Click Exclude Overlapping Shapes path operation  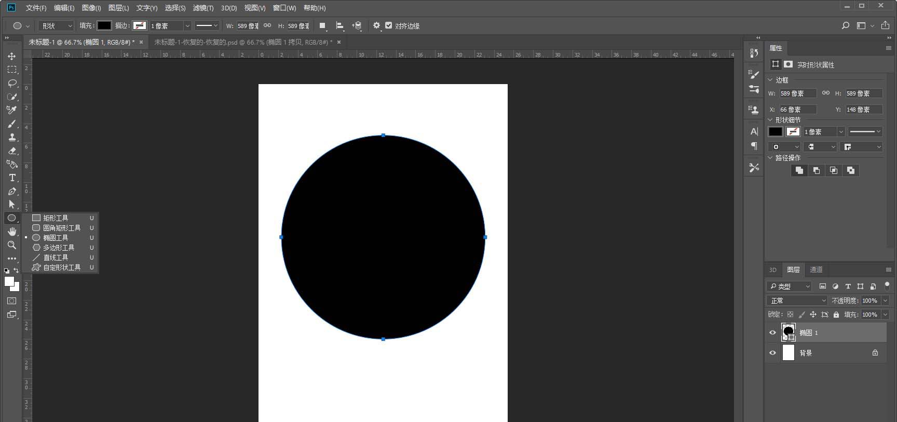coord(851,170)
